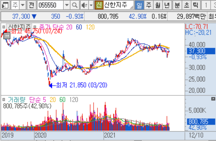This screenshot has width=216, height=141.
Task: Select the 분 minute period tab
Action: (177, 5)
